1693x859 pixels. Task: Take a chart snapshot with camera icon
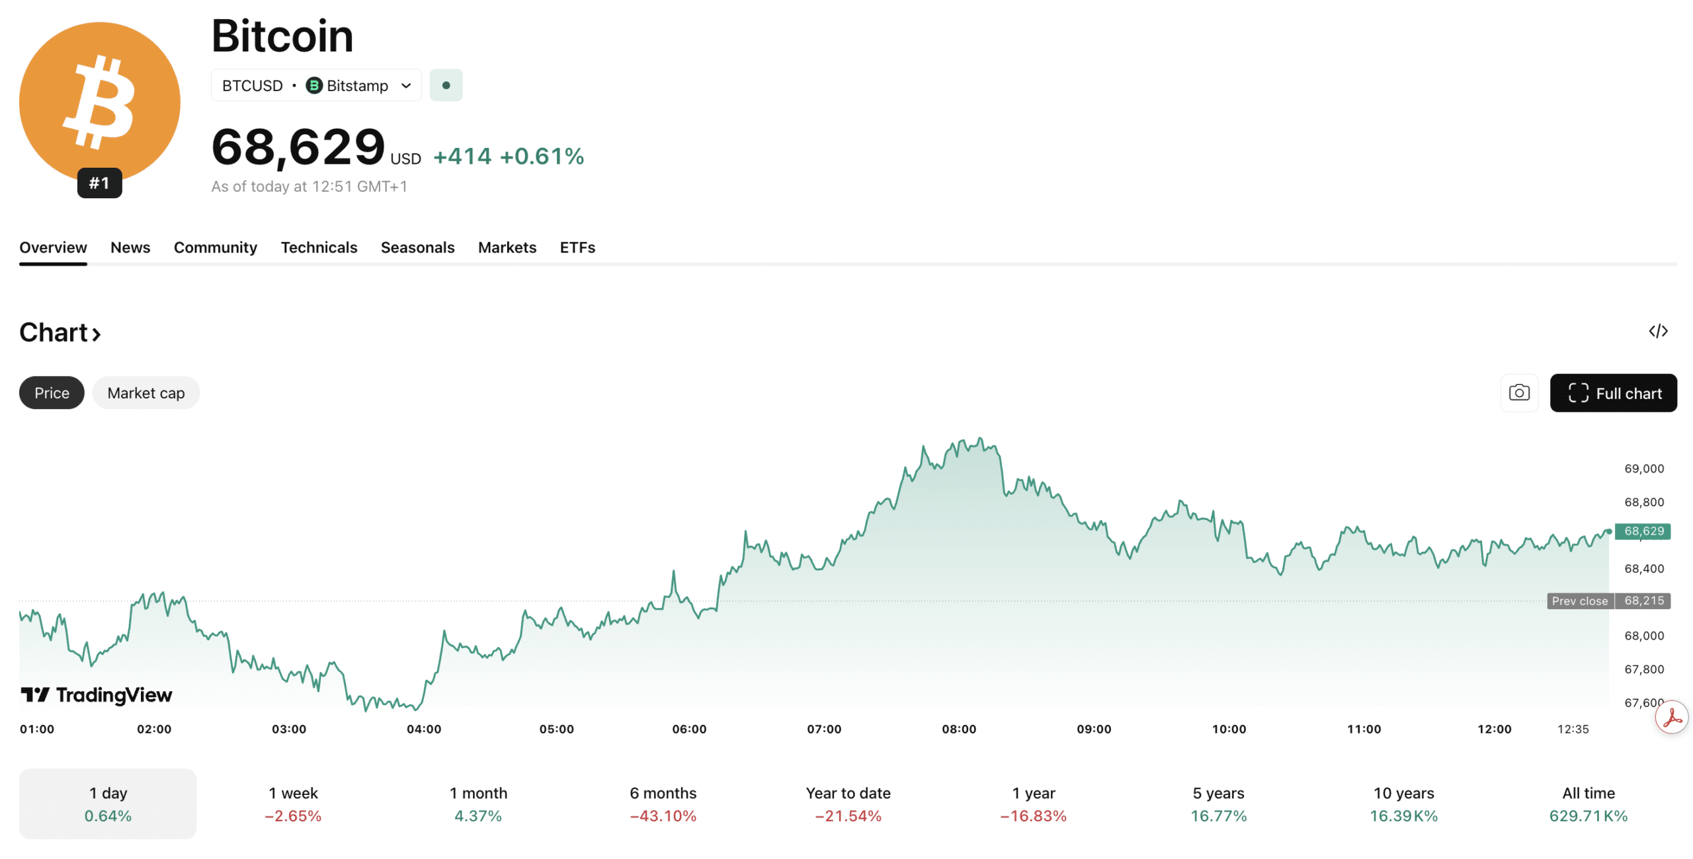1519,392
